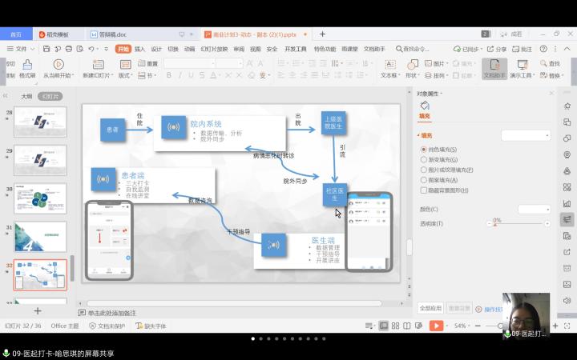Start slideshow from status bar play button
The height and width of the screenshot is (360, 577).
[x=435, y=326]
